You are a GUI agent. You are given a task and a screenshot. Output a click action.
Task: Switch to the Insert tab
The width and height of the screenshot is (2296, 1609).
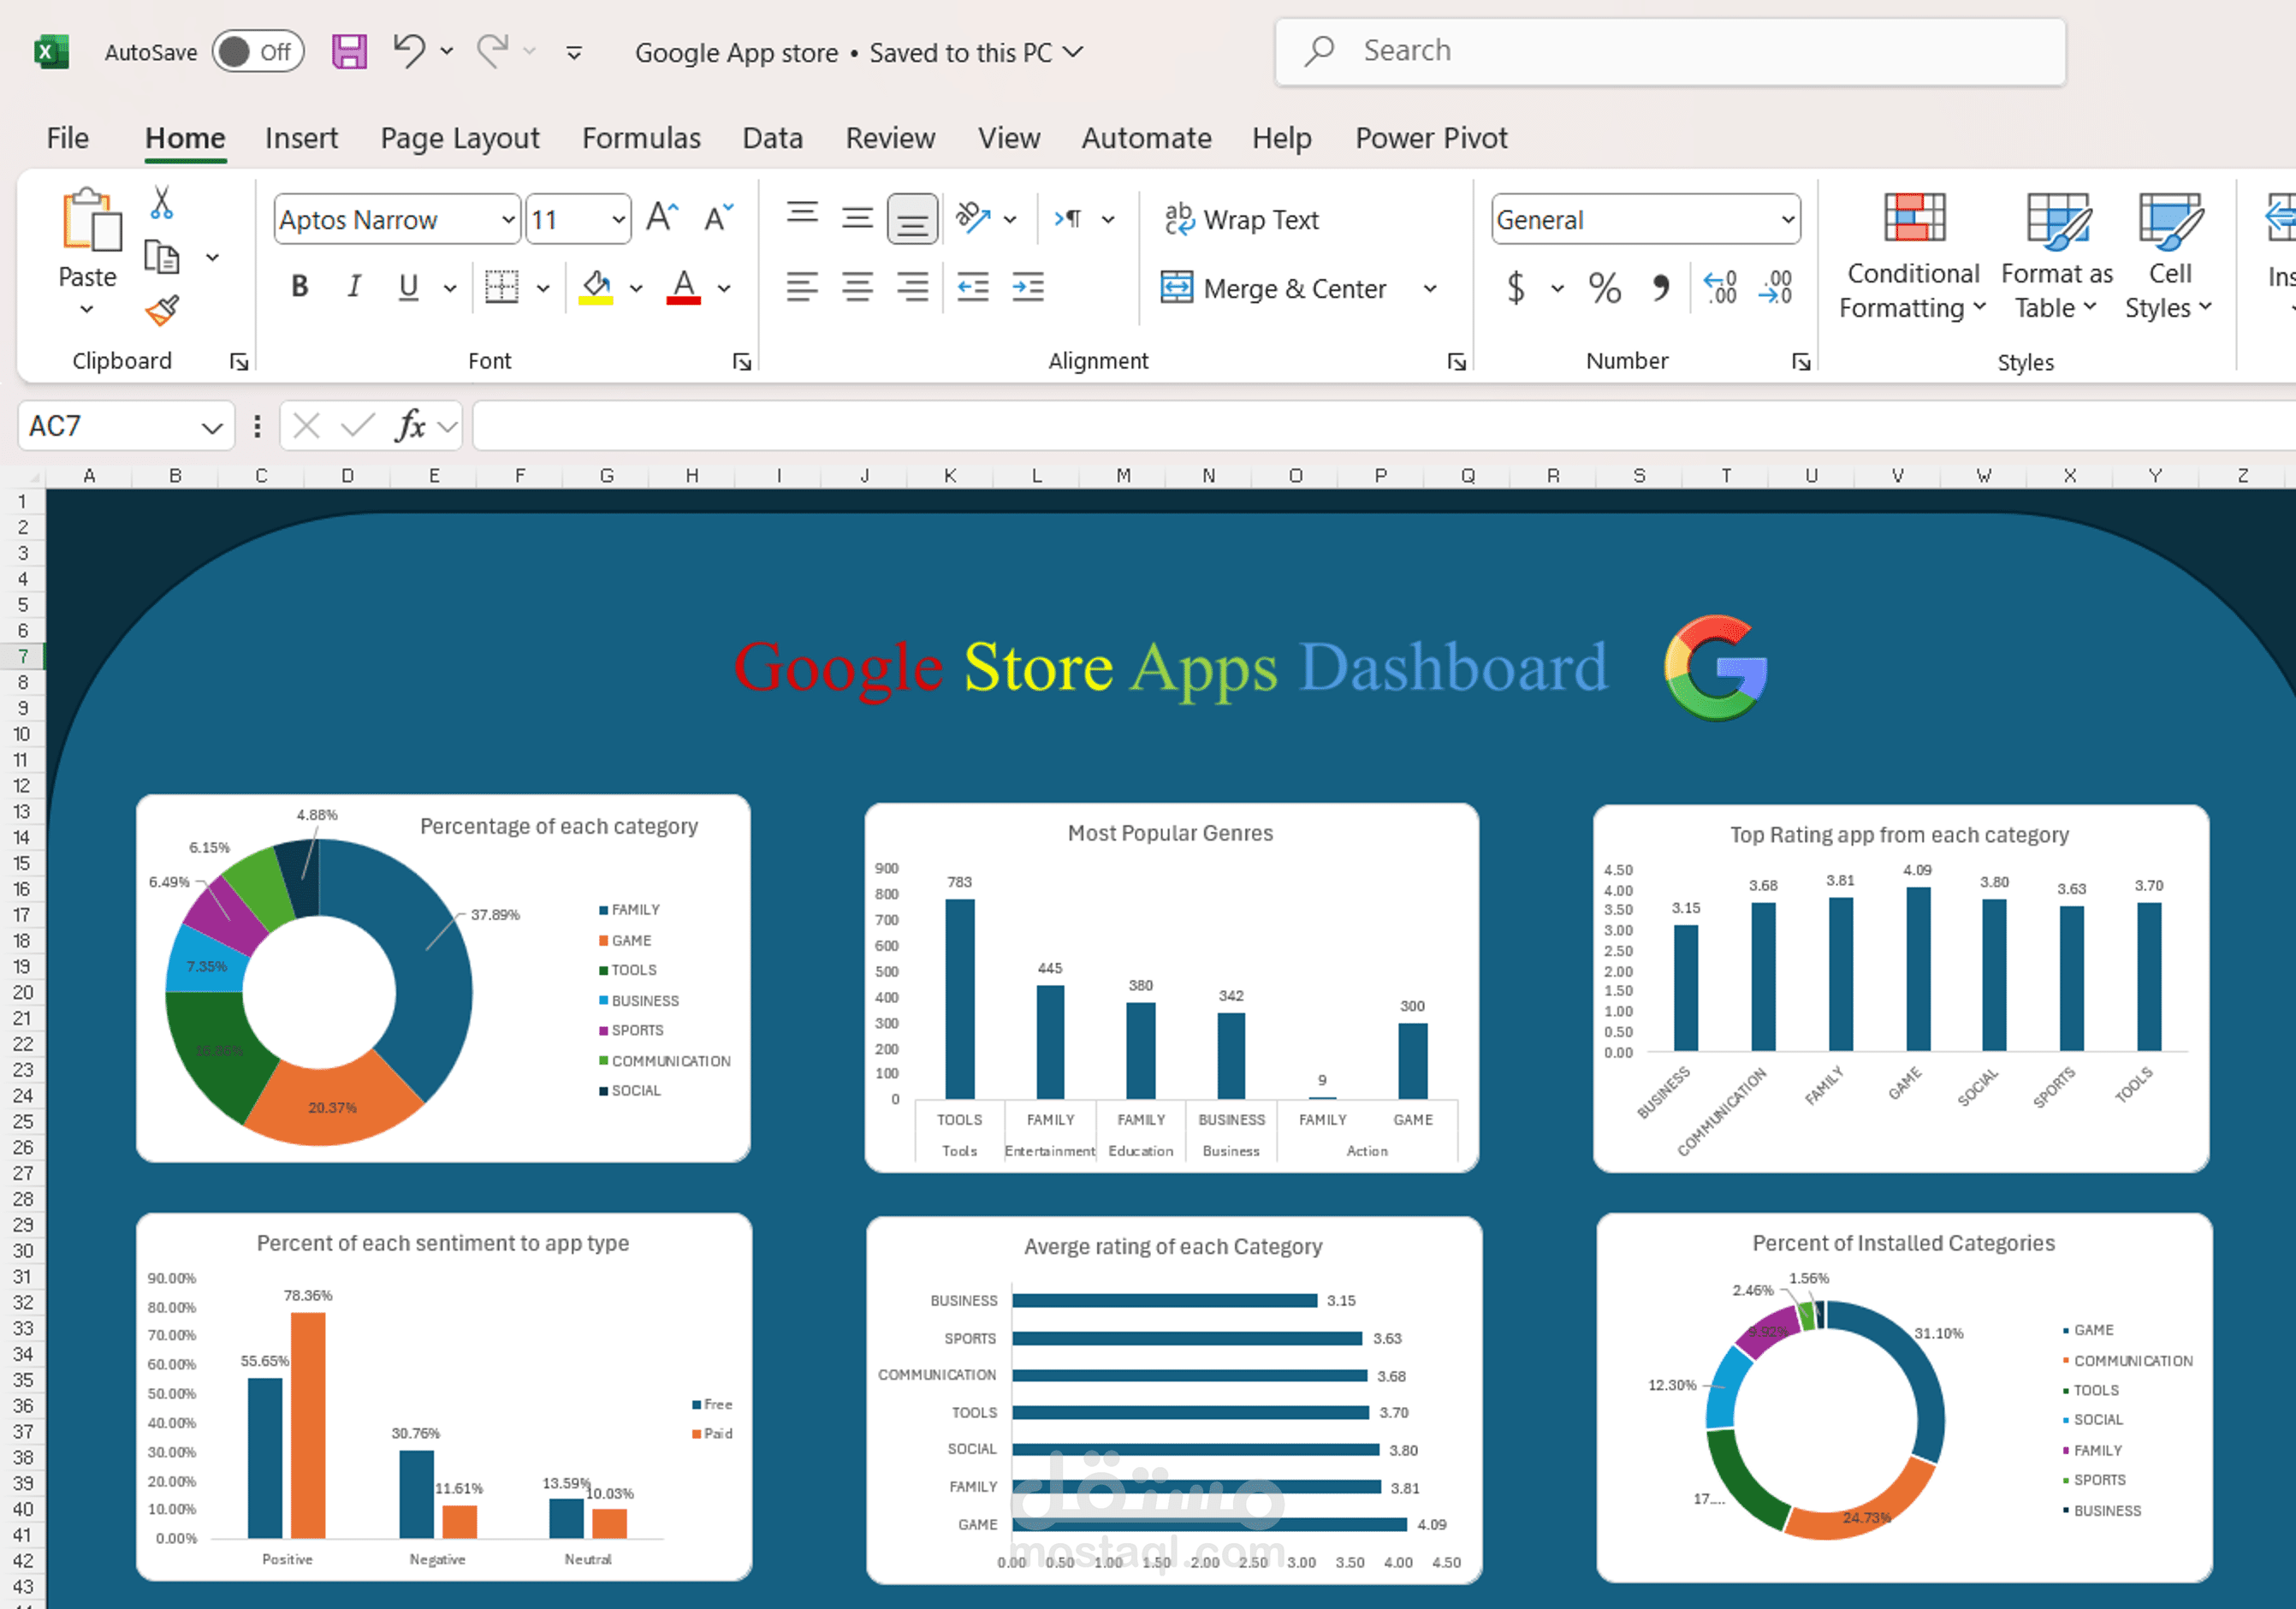point(301,138)
